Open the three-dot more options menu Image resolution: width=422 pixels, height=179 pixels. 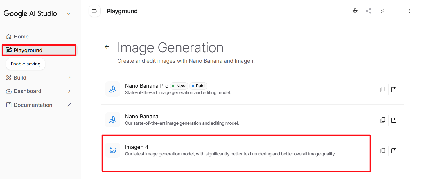[410, 11]
